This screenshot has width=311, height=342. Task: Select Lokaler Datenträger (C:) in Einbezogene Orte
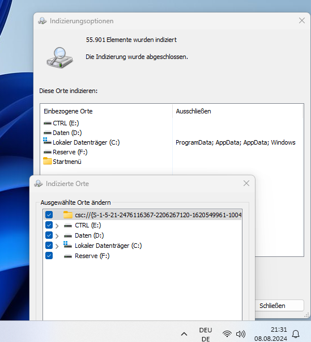[86, 142]
